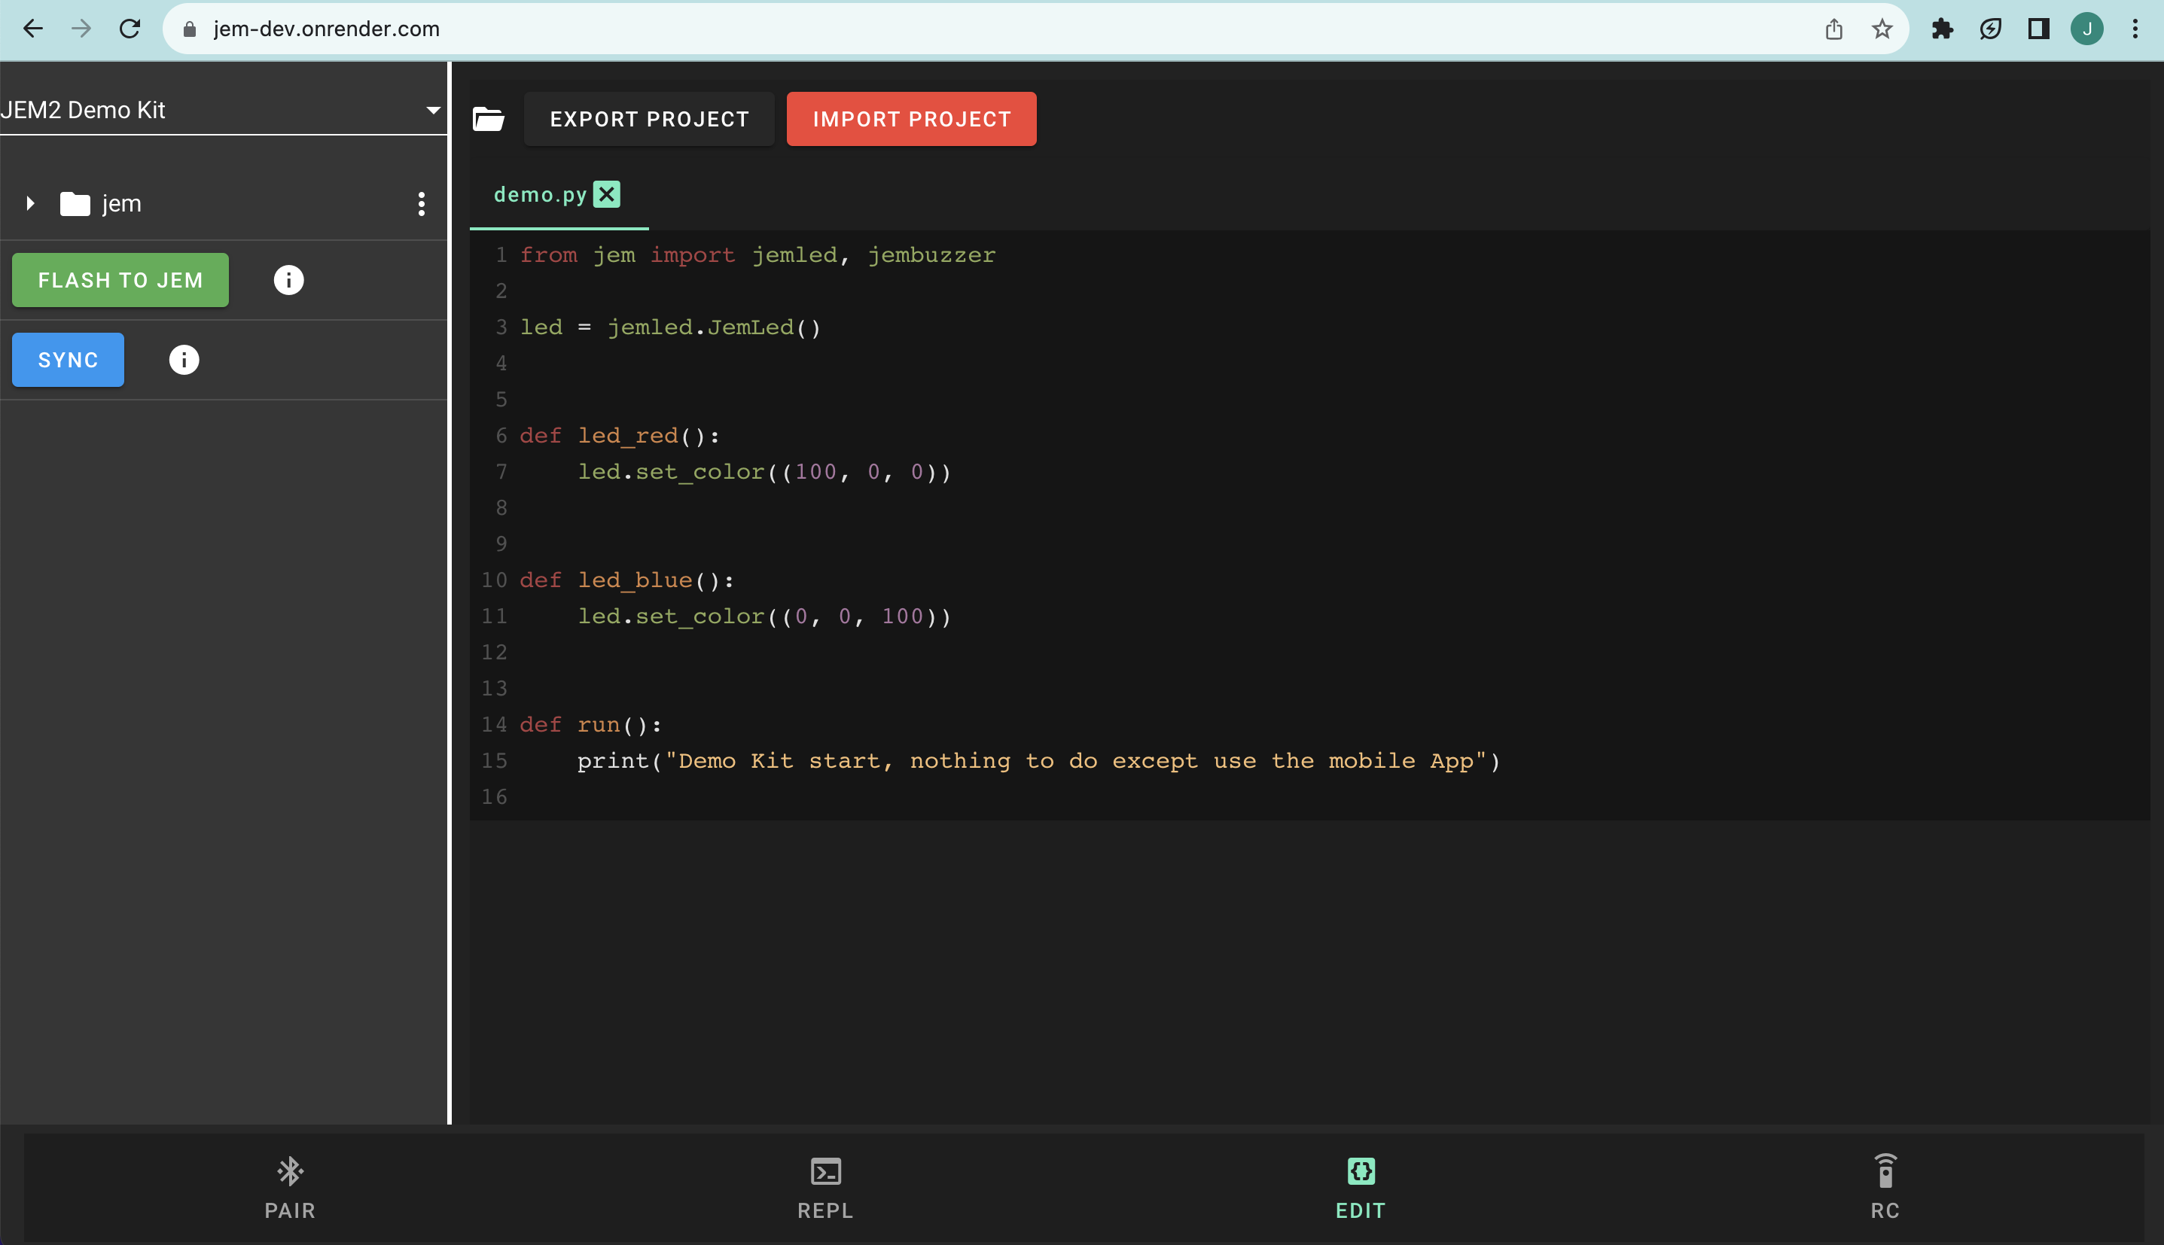Image resolution: width=2164 pixels, height=1245 pixels.
Task: Open the Chrome three-dot menu
Action: coord(2135,29)
